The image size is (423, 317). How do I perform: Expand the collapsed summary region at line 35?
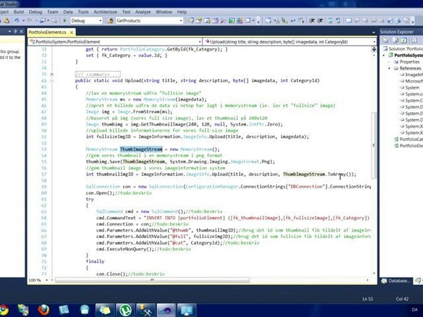click(x=52, y=74)
